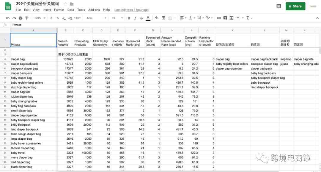Expand the Arial font dropdown
The height and width of the screenshot is (172, 321).
[x=96, y=18]
